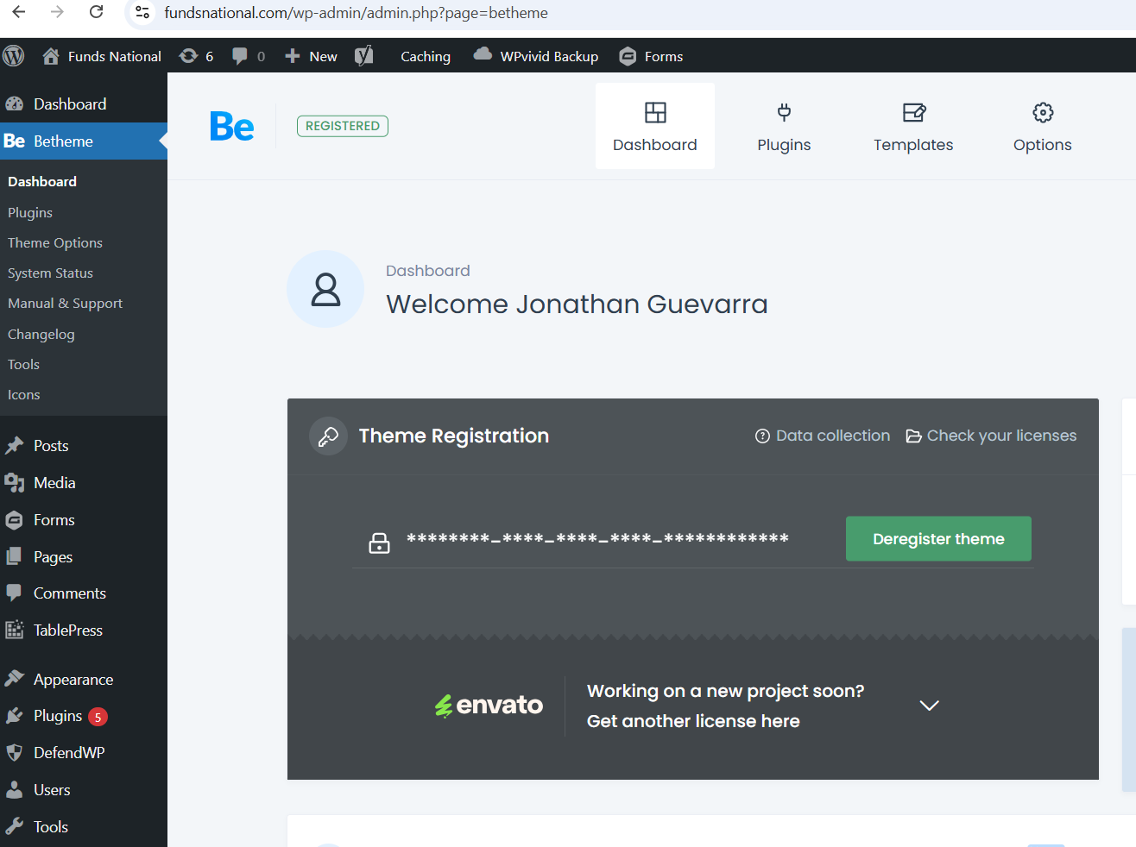Select Plugins tab in Betheme header

point(783,126)
